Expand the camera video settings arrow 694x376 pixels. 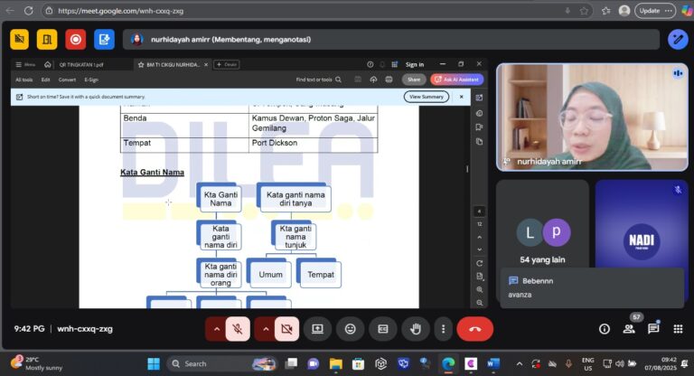coord(265,329)
